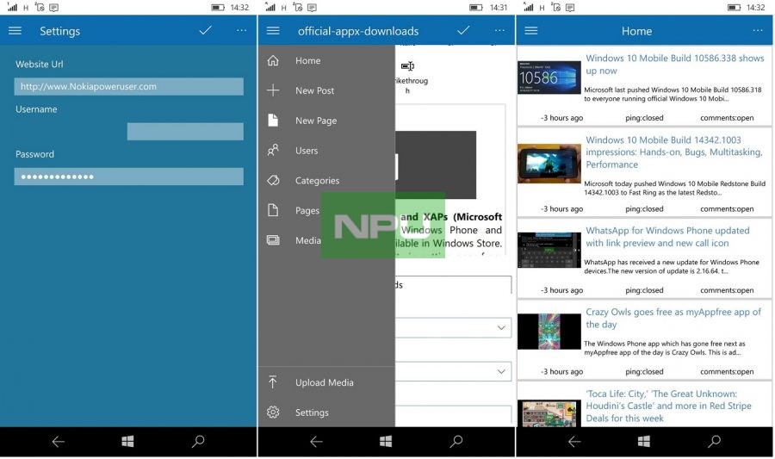The height and width of the screenshot is (459, 775).
Task: Click '-3 hours ago' on Build 10586.338 post
Action: pos(561,118)
